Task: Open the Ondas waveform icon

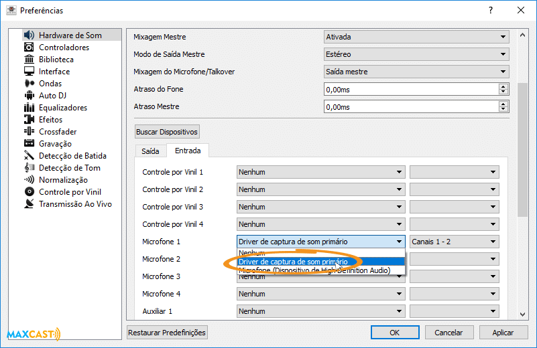Action: pos(29,84)
